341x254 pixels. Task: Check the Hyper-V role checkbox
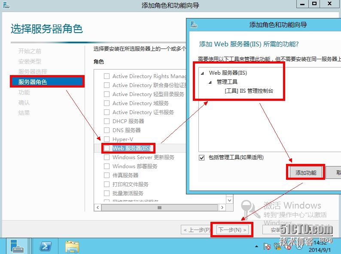tap(107, 139)
